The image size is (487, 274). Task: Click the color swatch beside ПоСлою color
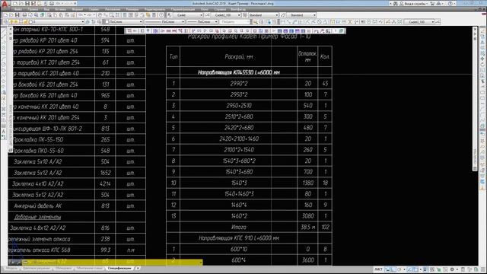(x=107, y=22)
